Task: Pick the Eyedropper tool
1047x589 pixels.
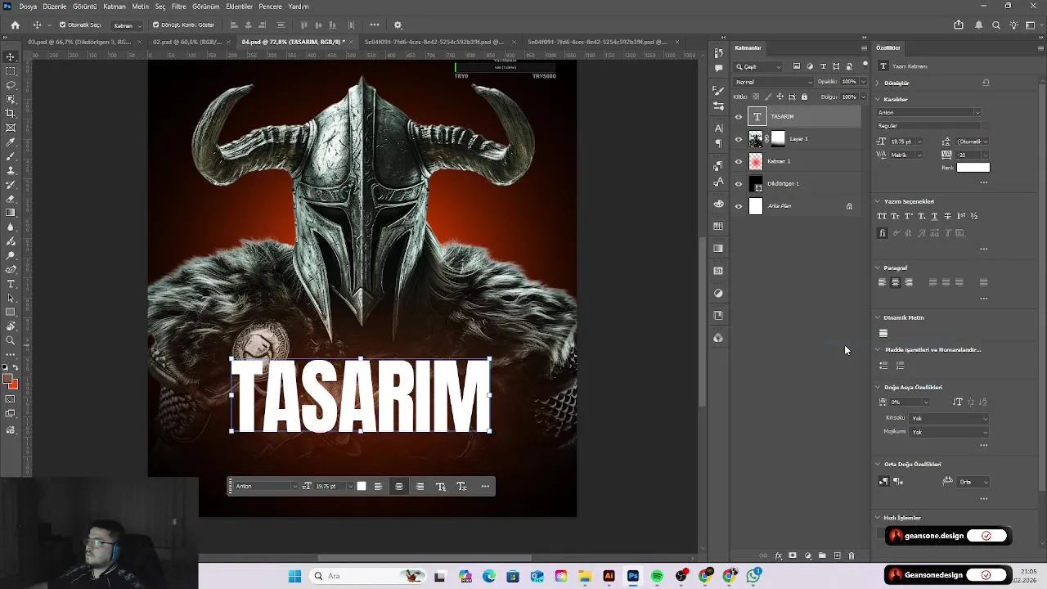Action: pos(11,142)
